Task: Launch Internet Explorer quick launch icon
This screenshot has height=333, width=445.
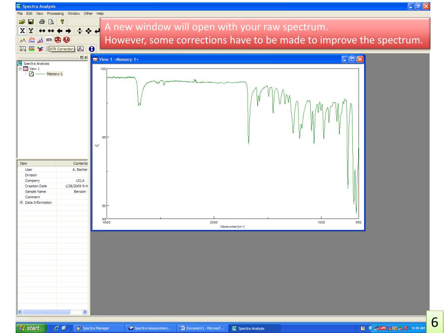Action: [57, 328]
